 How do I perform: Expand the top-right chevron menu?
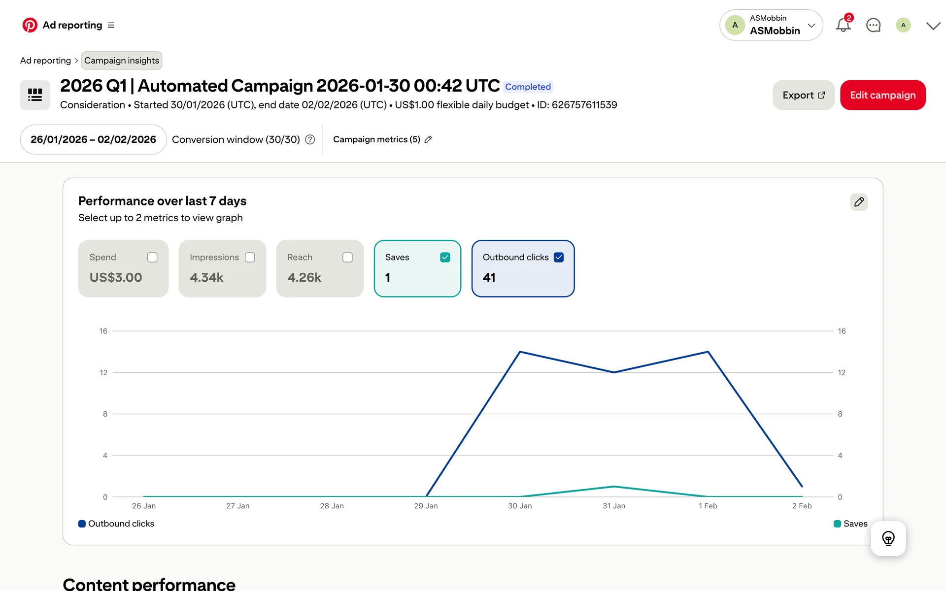[x=933, y=26]
